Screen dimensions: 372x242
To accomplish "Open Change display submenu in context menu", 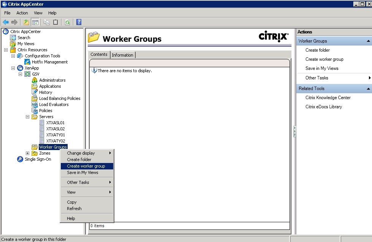I will (87, 153).
